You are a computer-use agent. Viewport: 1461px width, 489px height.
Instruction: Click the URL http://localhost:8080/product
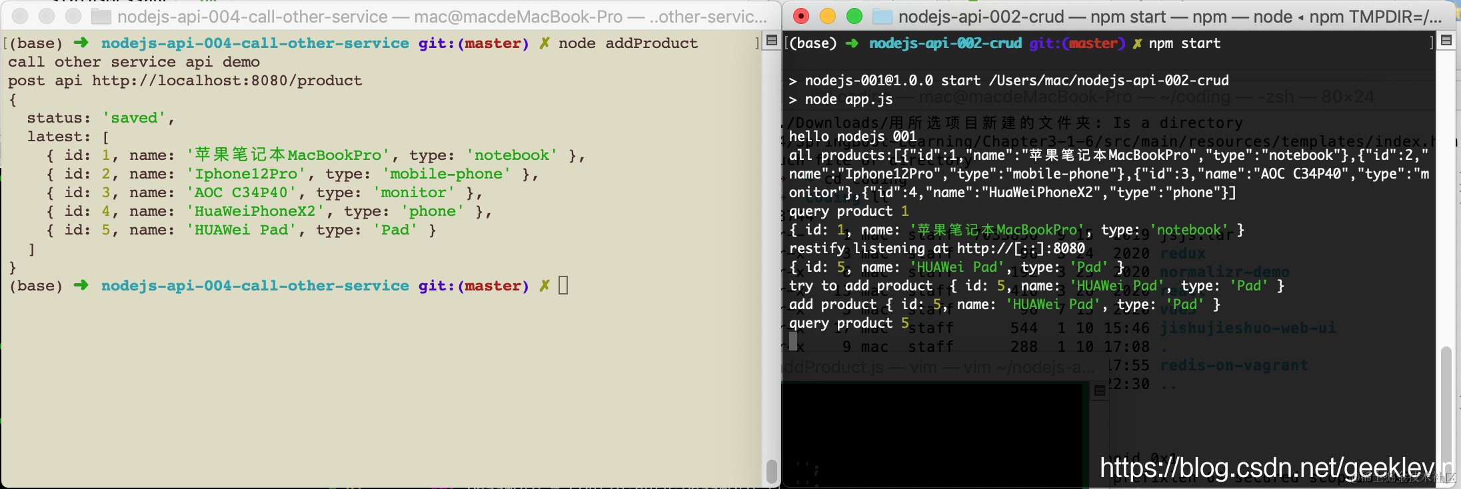[227, 81]
